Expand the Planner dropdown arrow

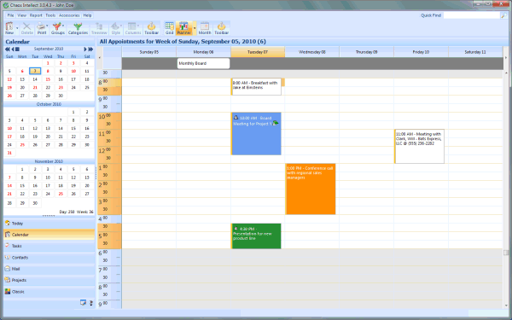point(195,28)
